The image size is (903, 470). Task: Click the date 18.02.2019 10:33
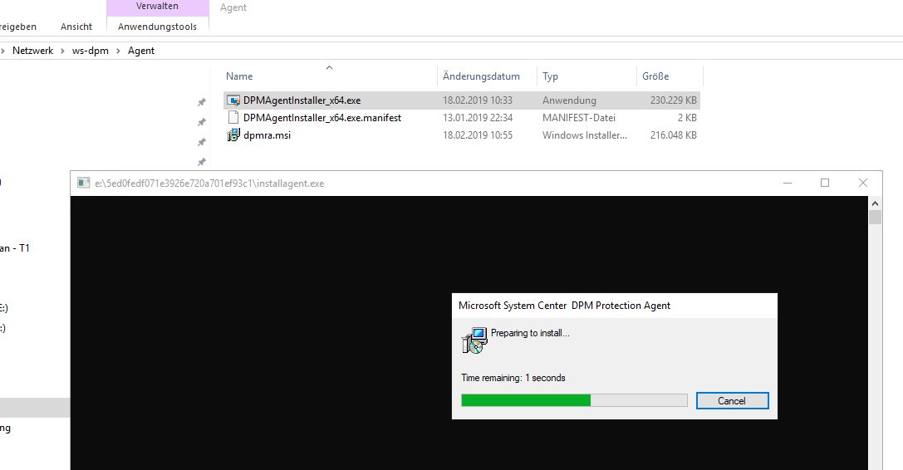coord(478,100)
